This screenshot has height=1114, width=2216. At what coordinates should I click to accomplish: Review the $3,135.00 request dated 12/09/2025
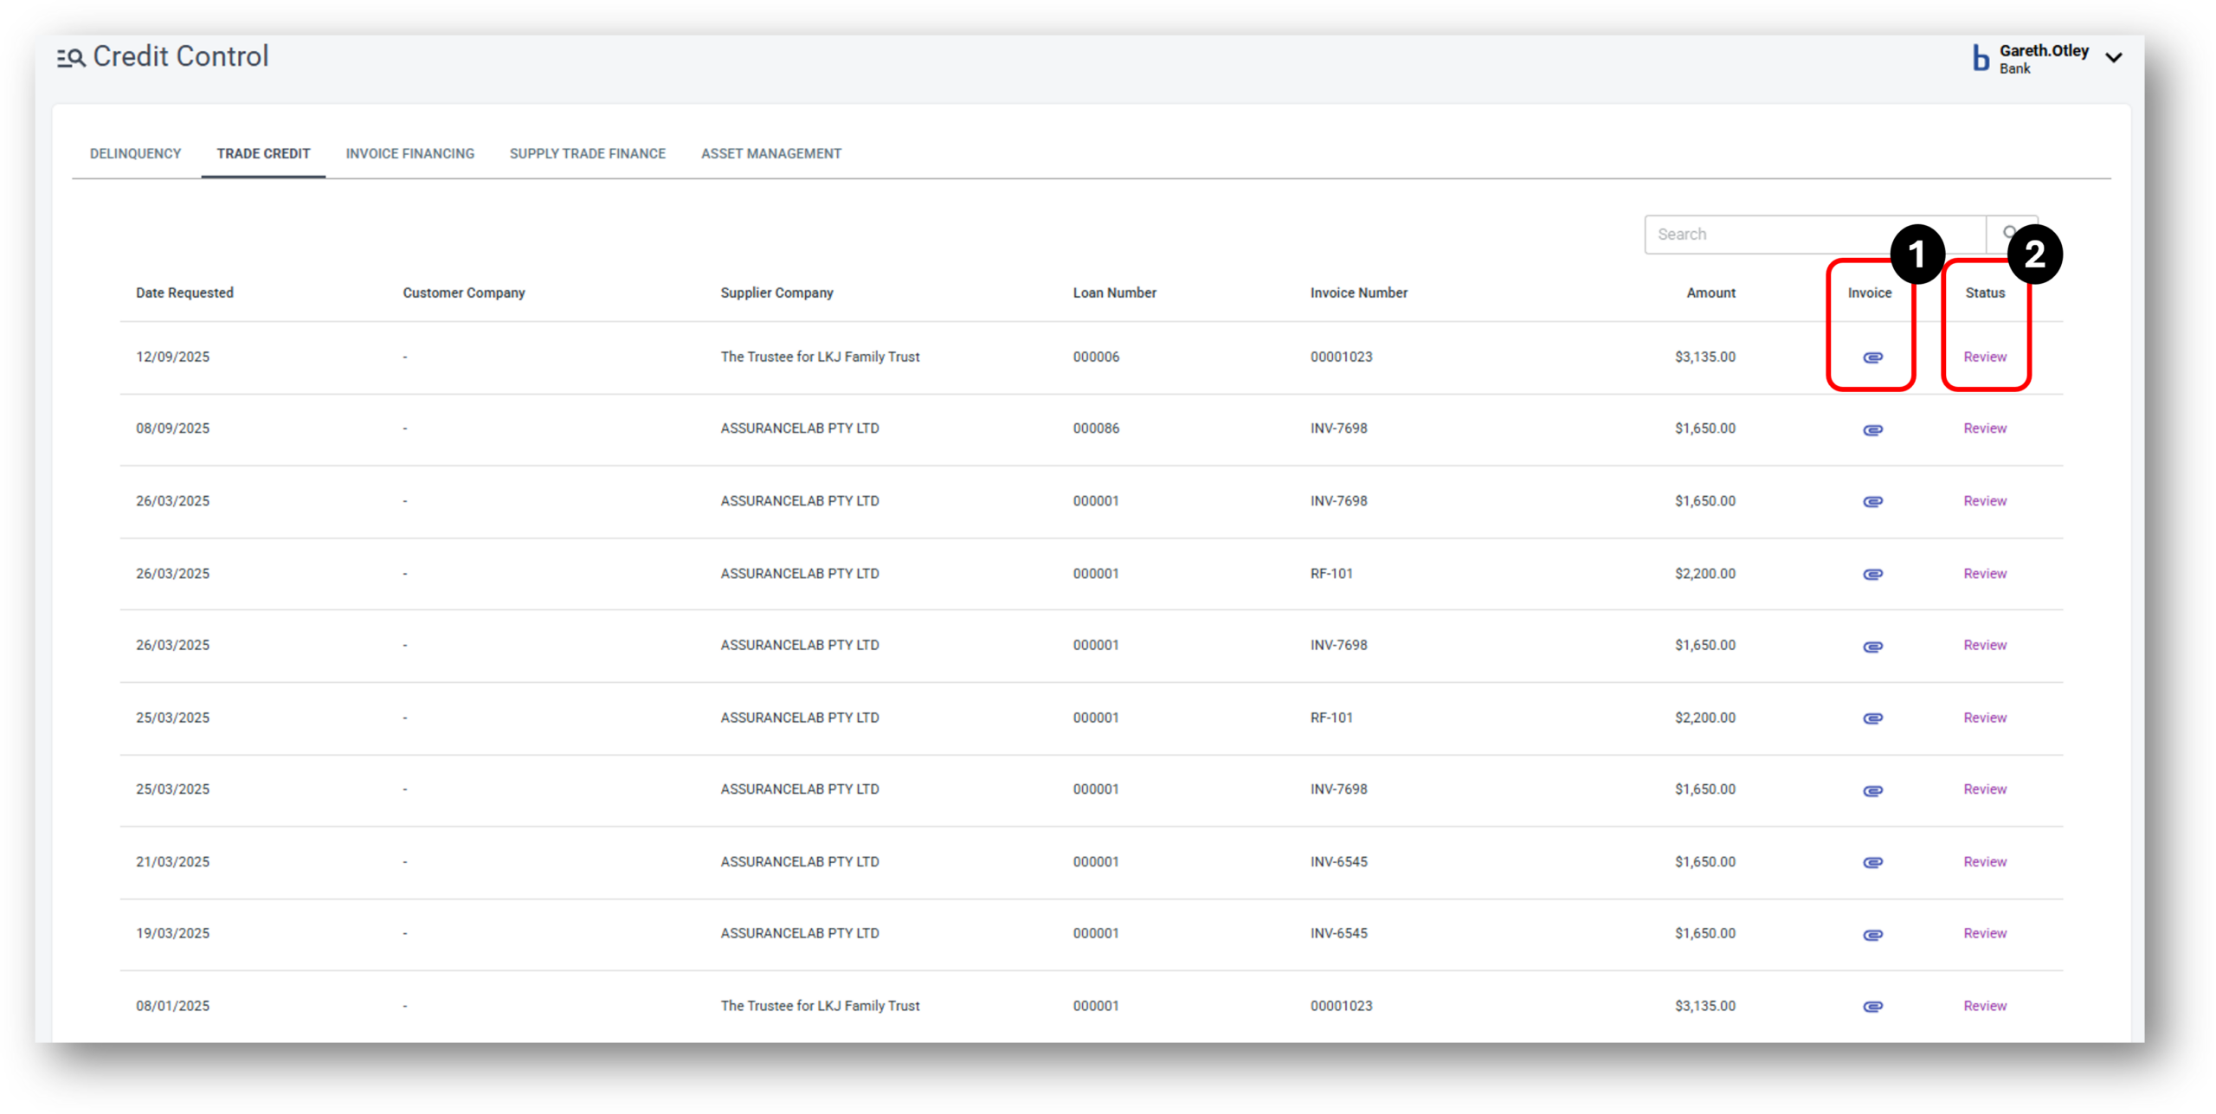[x=1984, y=357]
